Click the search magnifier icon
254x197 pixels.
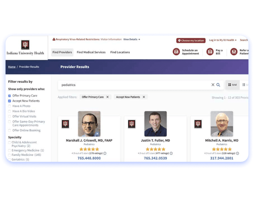(218, 85)
